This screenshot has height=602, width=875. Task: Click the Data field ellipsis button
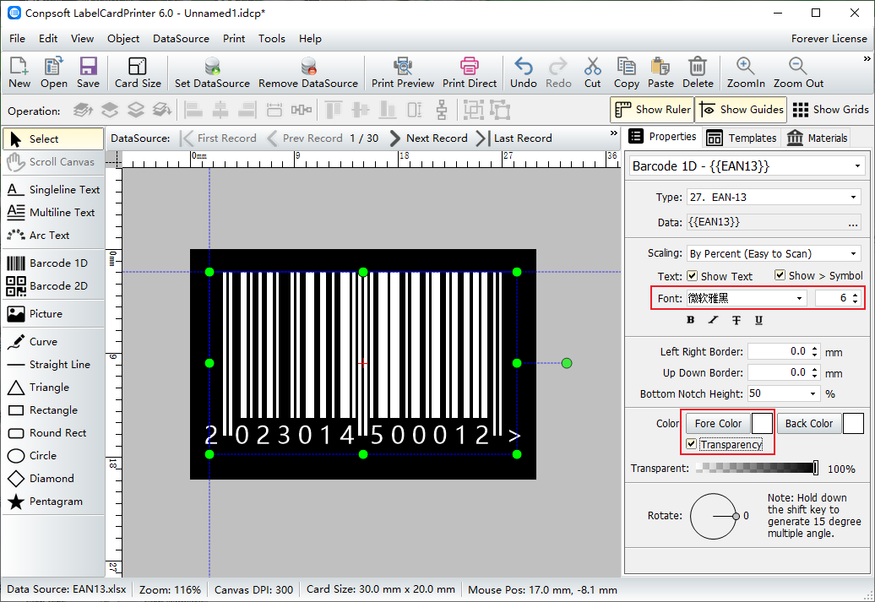tap(853, 223)
